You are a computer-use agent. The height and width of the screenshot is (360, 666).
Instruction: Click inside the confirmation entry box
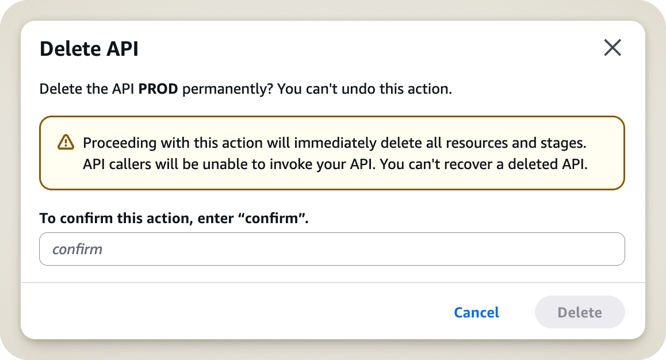coord(331,249)
